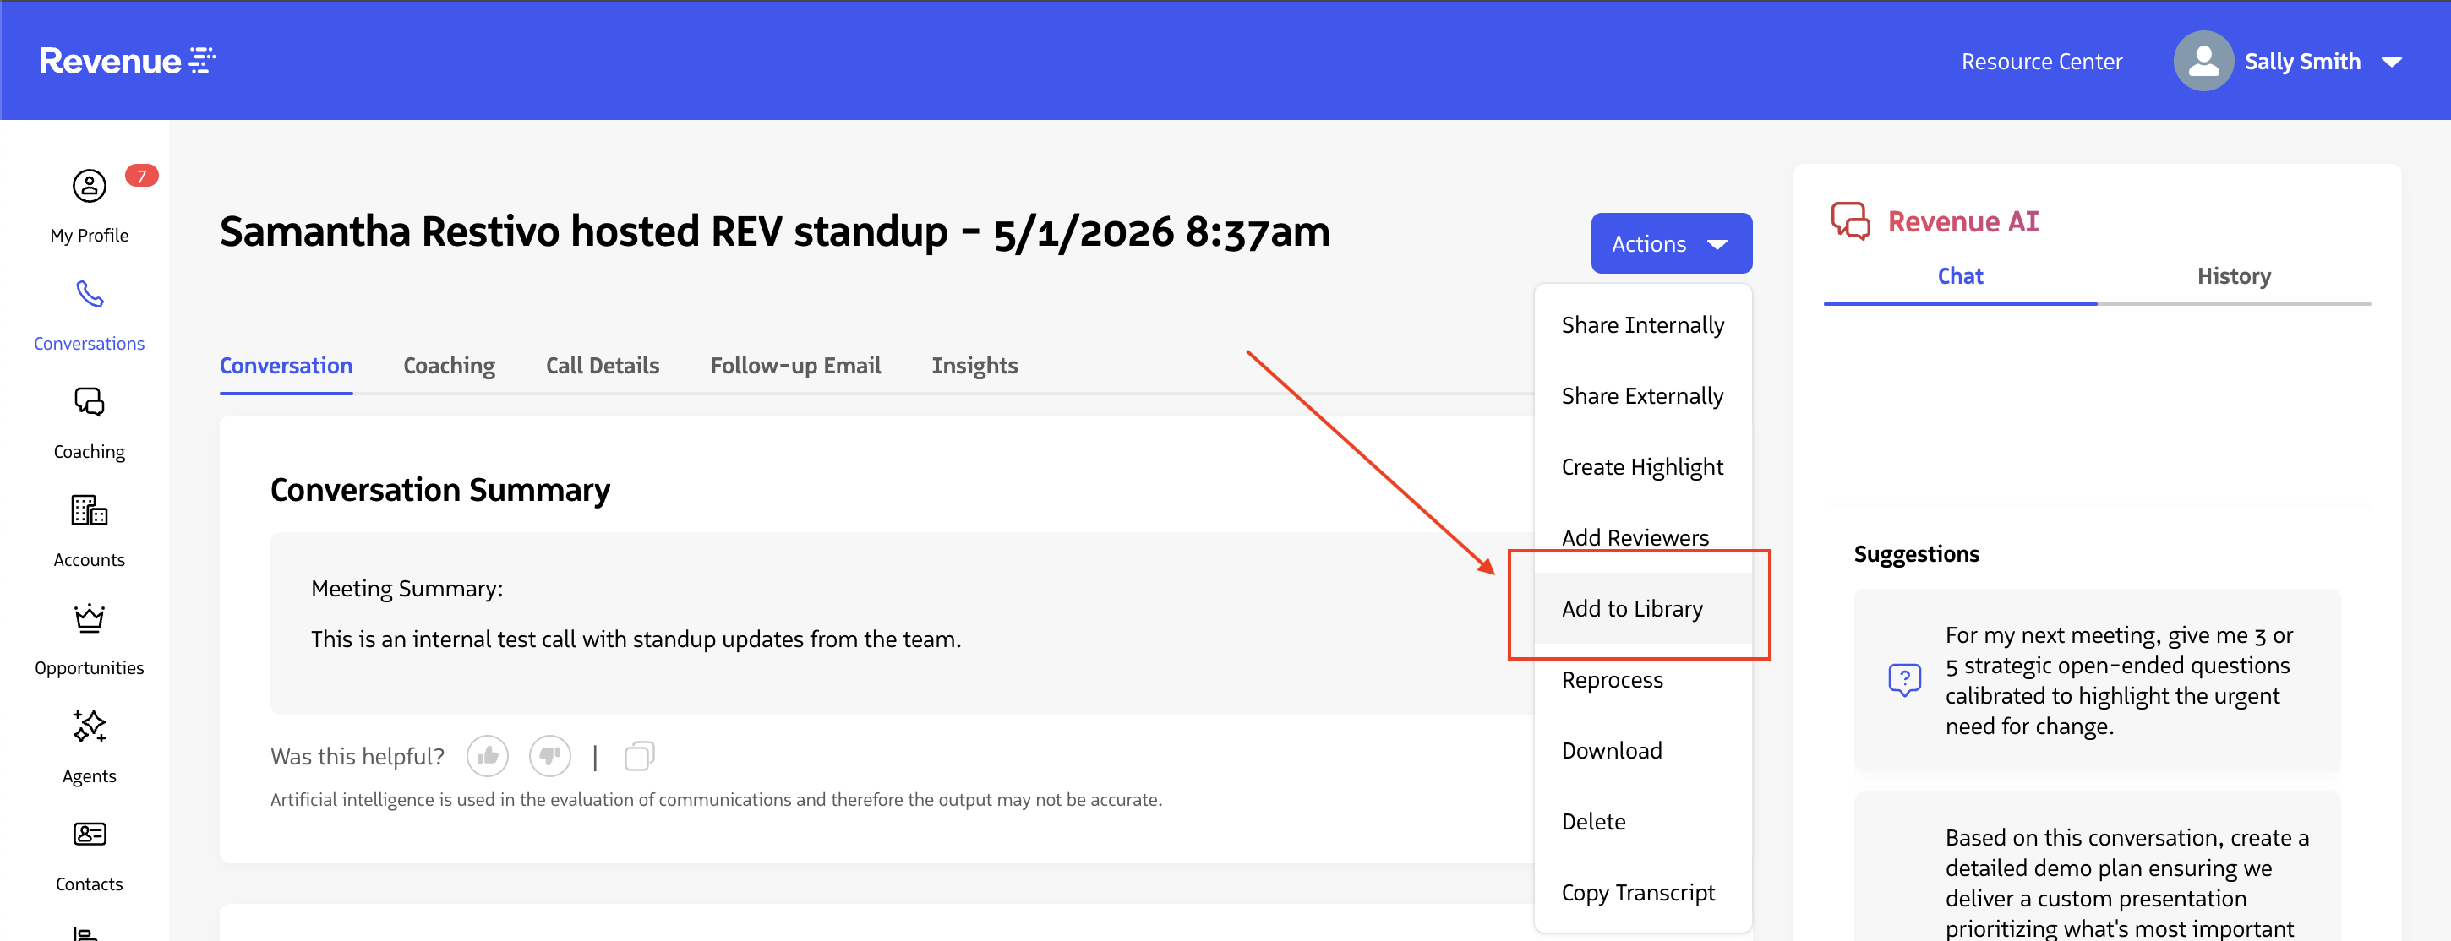Select the strategic open-ended questions suggestion
2451x941 pixels.
(2097, 680)
